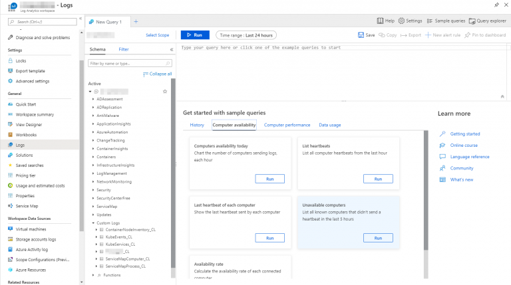
Task: Open Settings gear in the top bar
Action: click(x=402, y=21)
